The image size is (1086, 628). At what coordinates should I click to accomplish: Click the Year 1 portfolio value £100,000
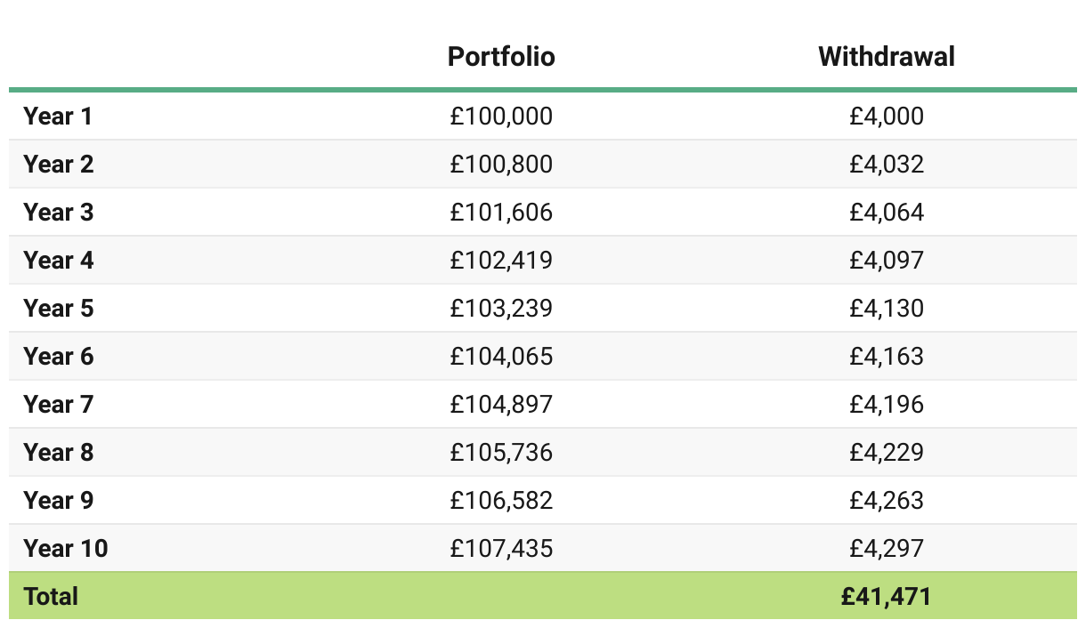pos(501,117)
